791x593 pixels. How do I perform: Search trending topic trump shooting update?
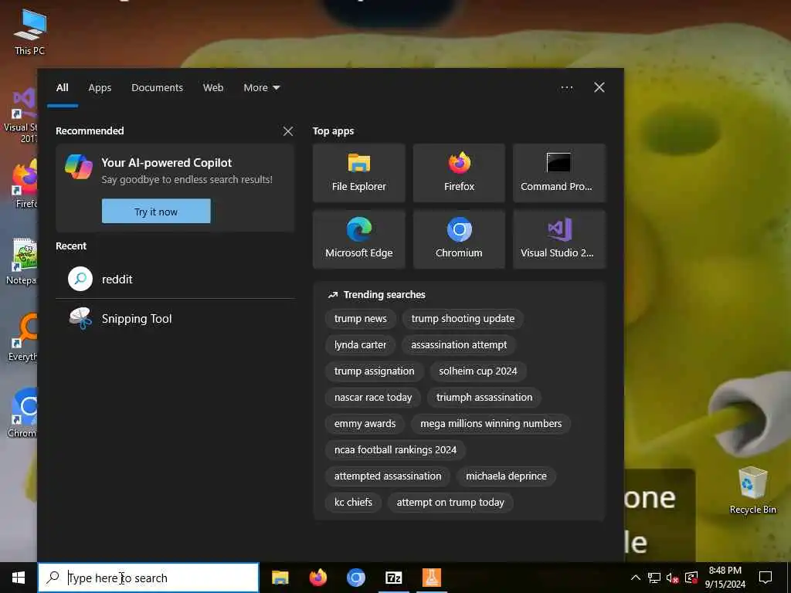[x=463, y=319]
